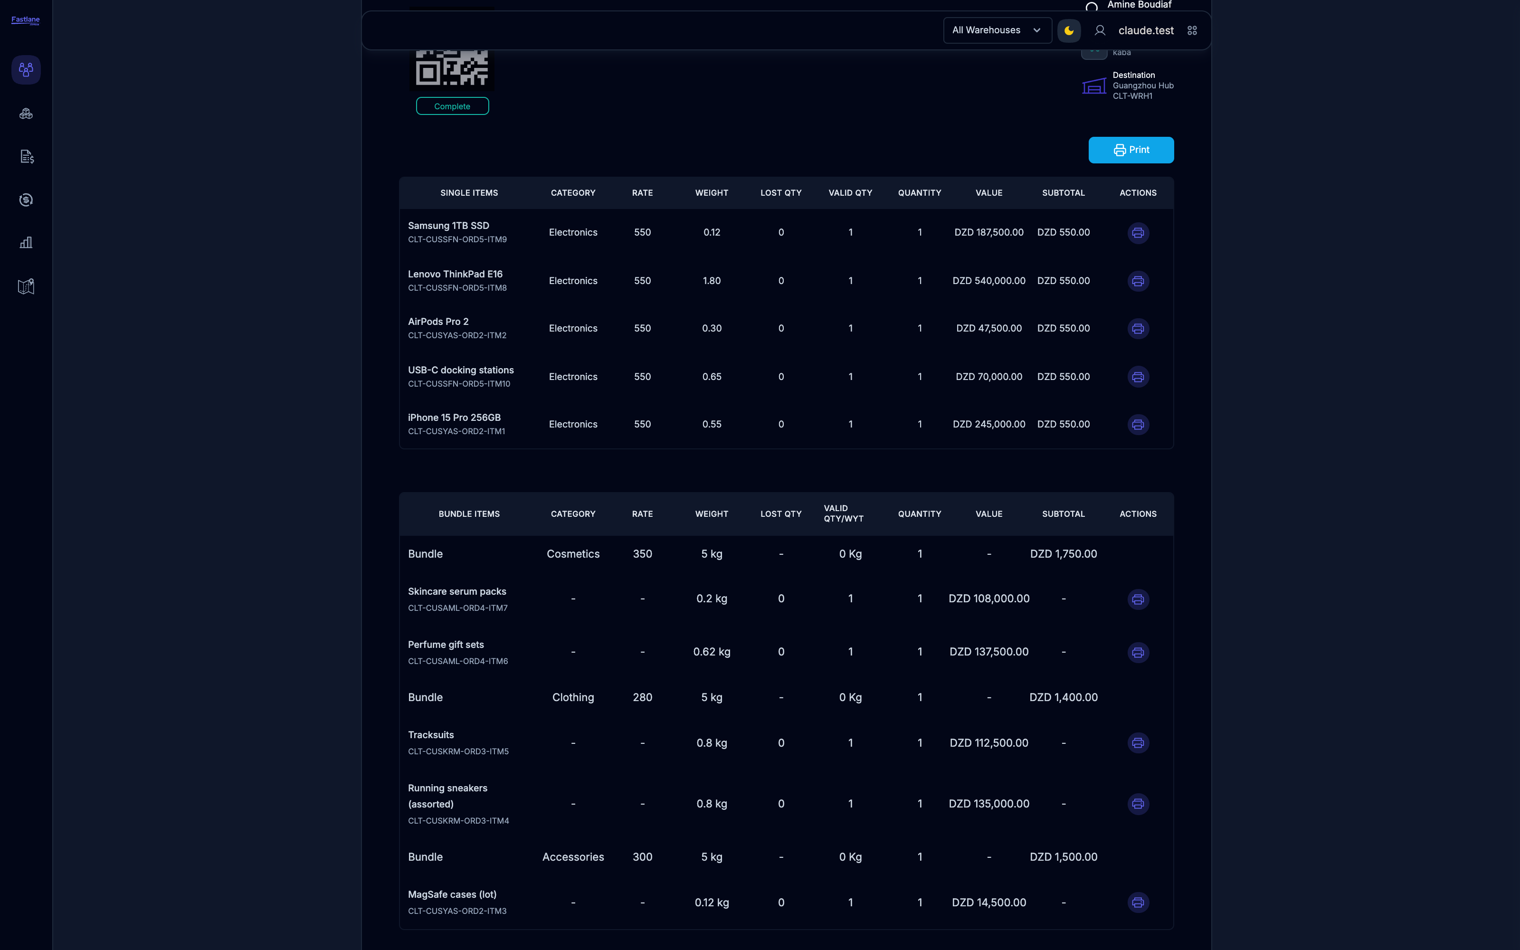Click CLT-CUSKRM-ORD3-ITM4 code
1520x950 pixels.
pos(458,821)
